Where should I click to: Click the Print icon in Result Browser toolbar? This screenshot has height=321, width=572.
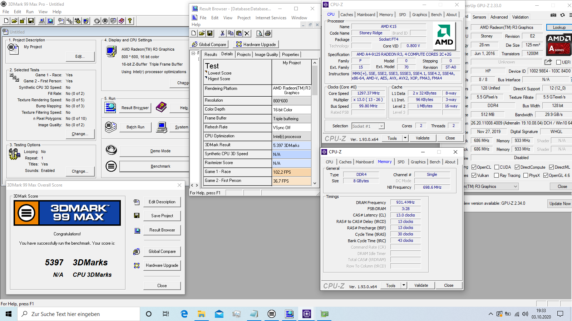click(268, 34)
